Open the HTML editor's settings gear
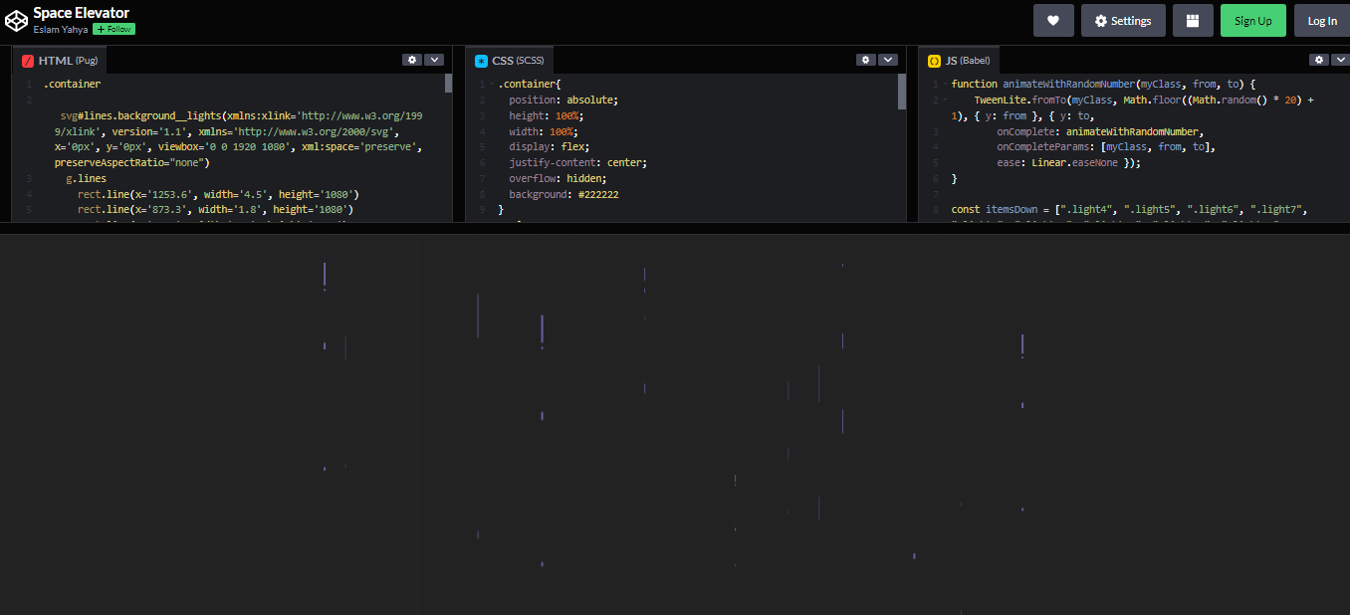 click(412, 59)
